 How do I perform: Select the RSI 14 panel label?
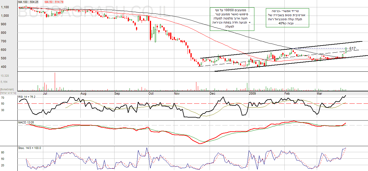(27, 96)
